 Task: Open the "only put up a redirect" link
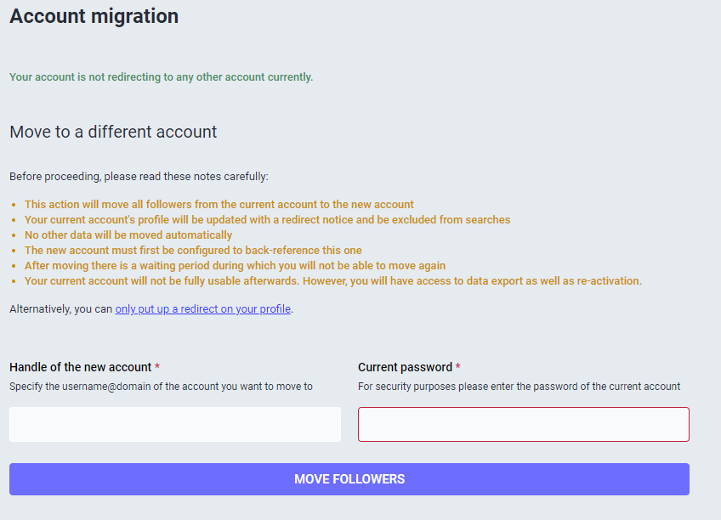pyautogui.click(x=203, y=309)
